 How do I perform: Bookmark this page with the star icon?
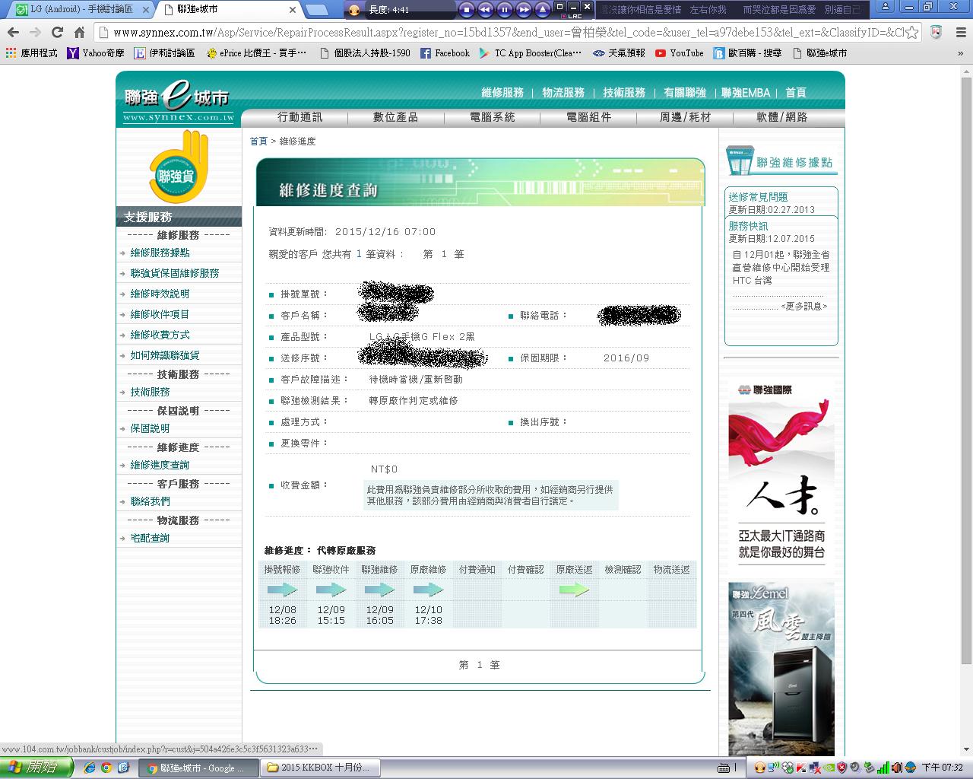coord(912,33)
